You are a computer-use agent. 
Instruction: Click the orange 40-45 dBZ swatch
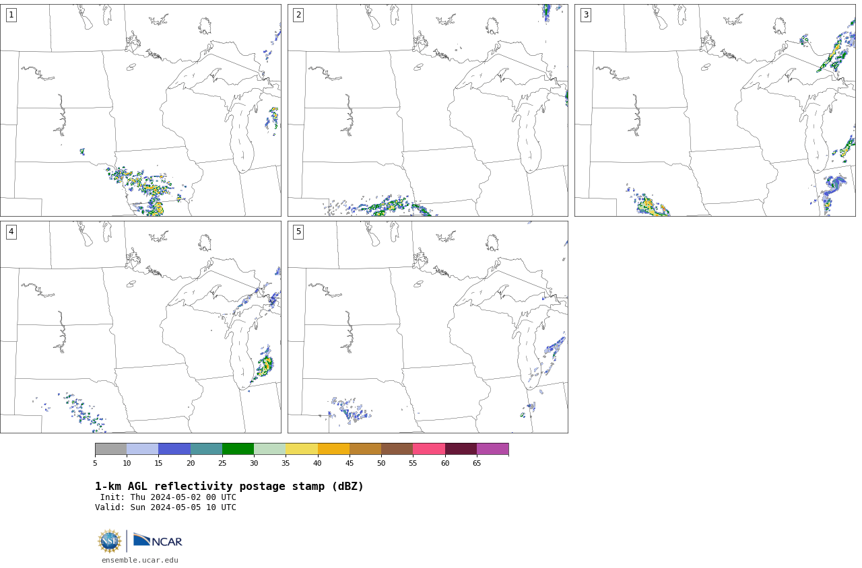coord(333,449)
